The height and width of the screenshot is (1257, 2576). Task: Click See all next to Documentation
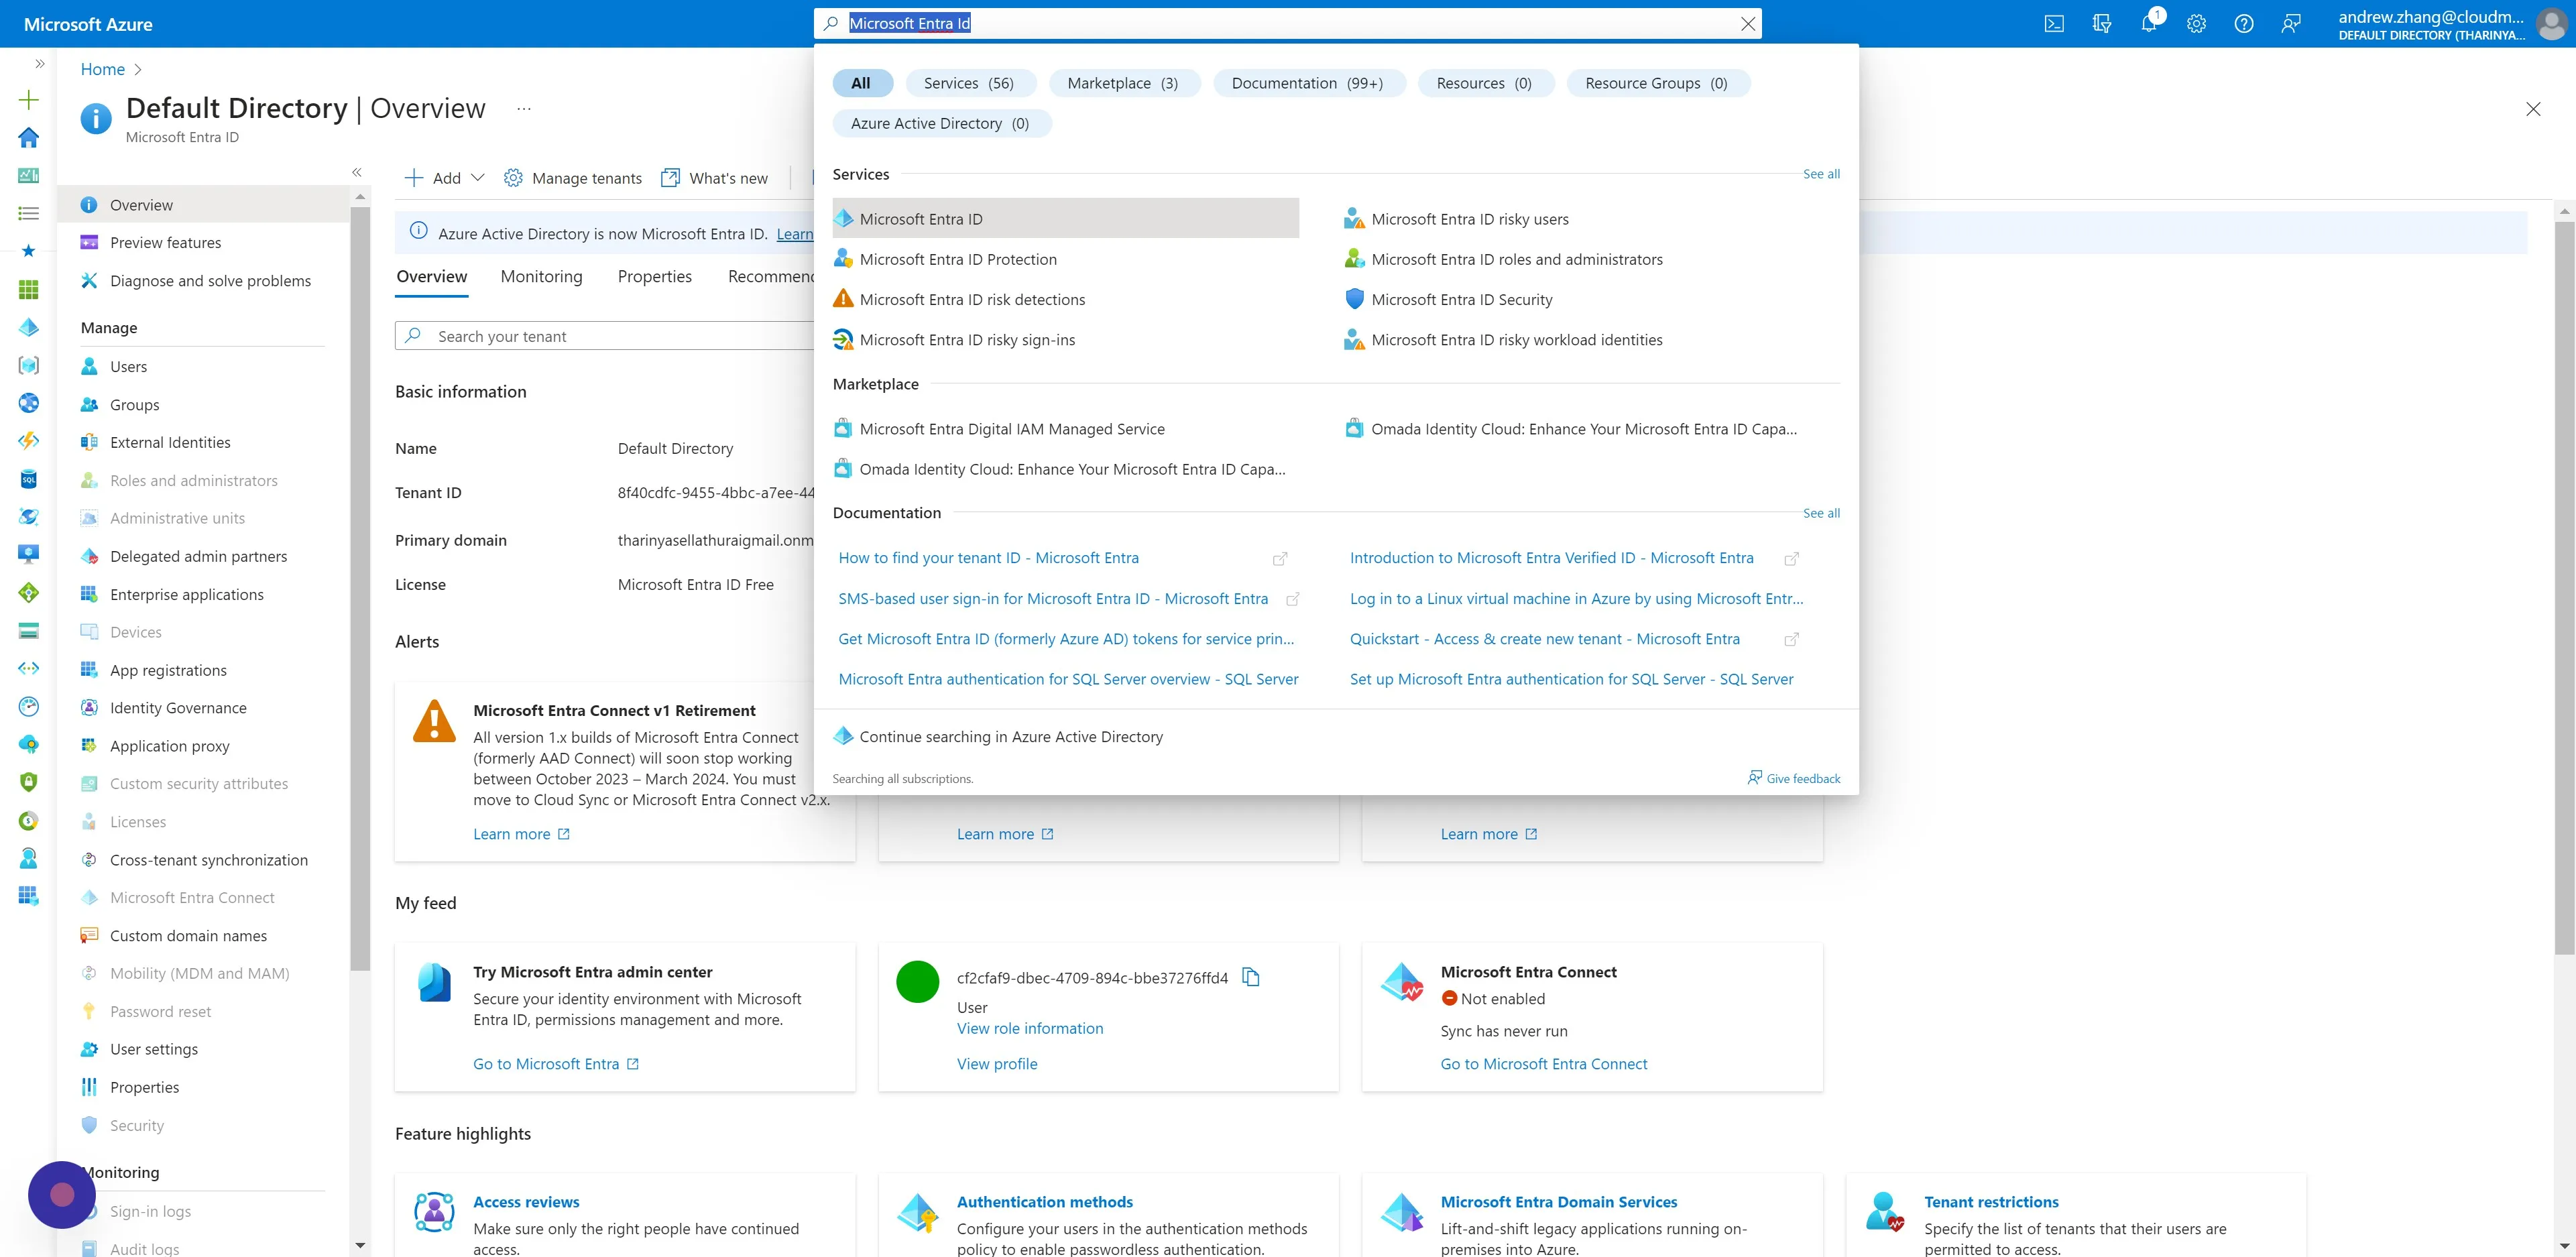[1821, 513]
